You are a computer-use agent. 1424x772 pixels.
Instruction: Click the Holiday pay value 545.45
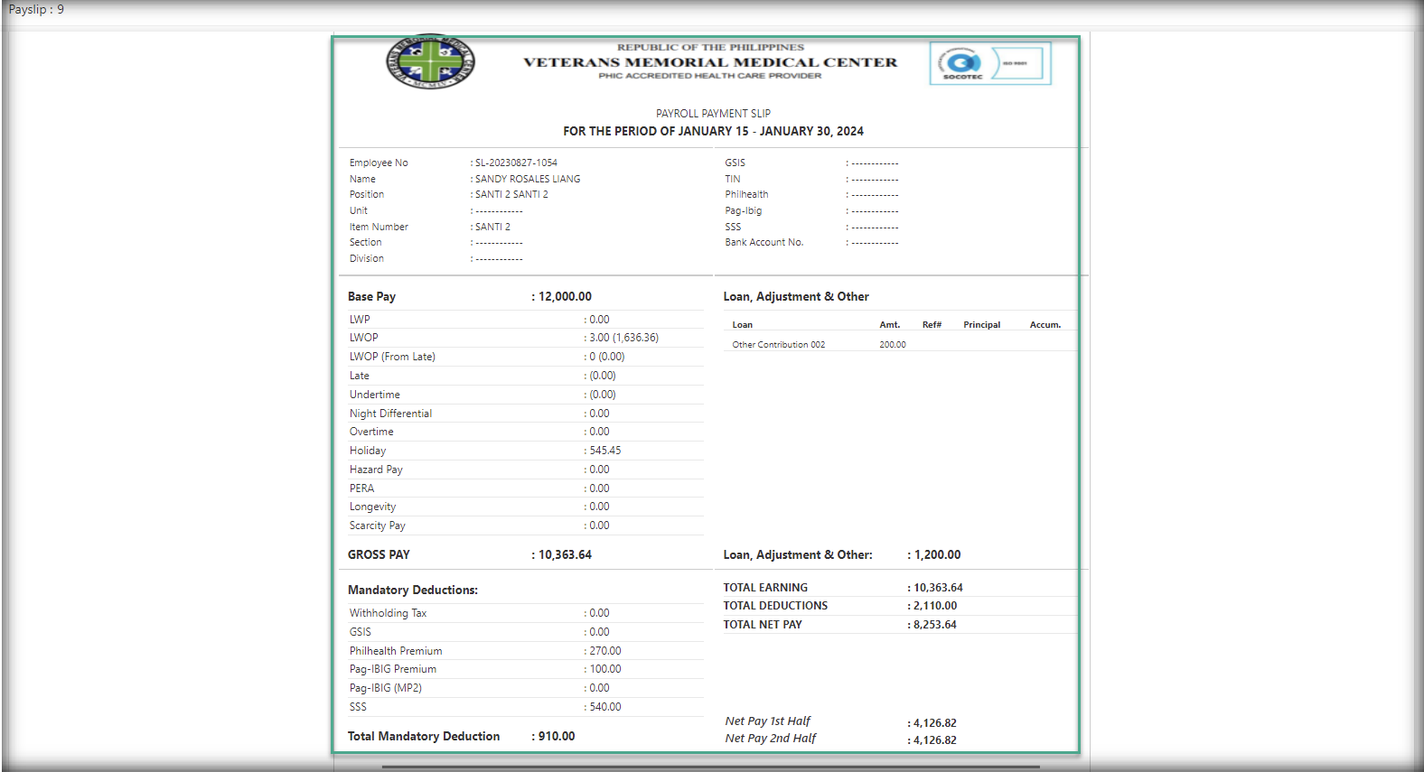pos(605,451)
